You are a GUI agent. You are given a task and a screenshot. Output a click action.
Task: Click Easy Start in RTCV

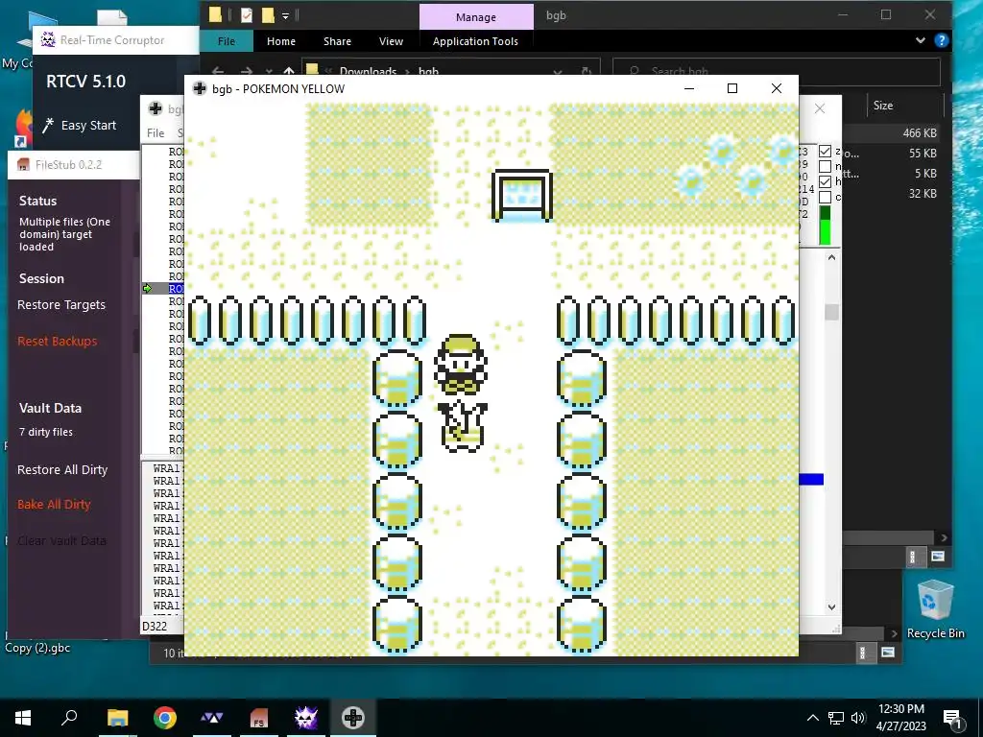coord(88,126)
